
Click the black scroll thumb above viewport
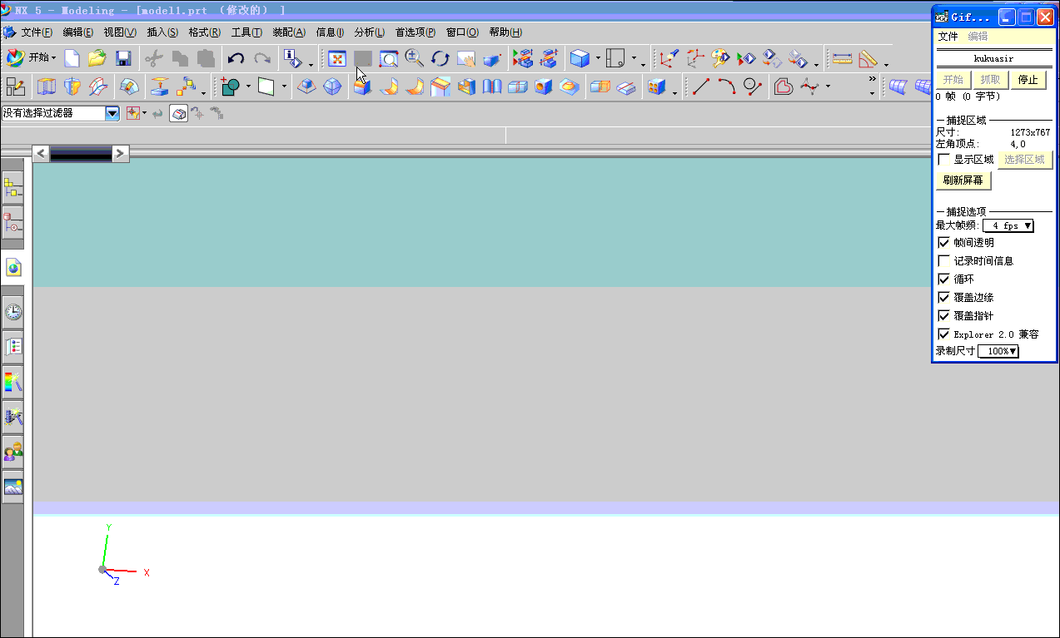coord(81,153)
